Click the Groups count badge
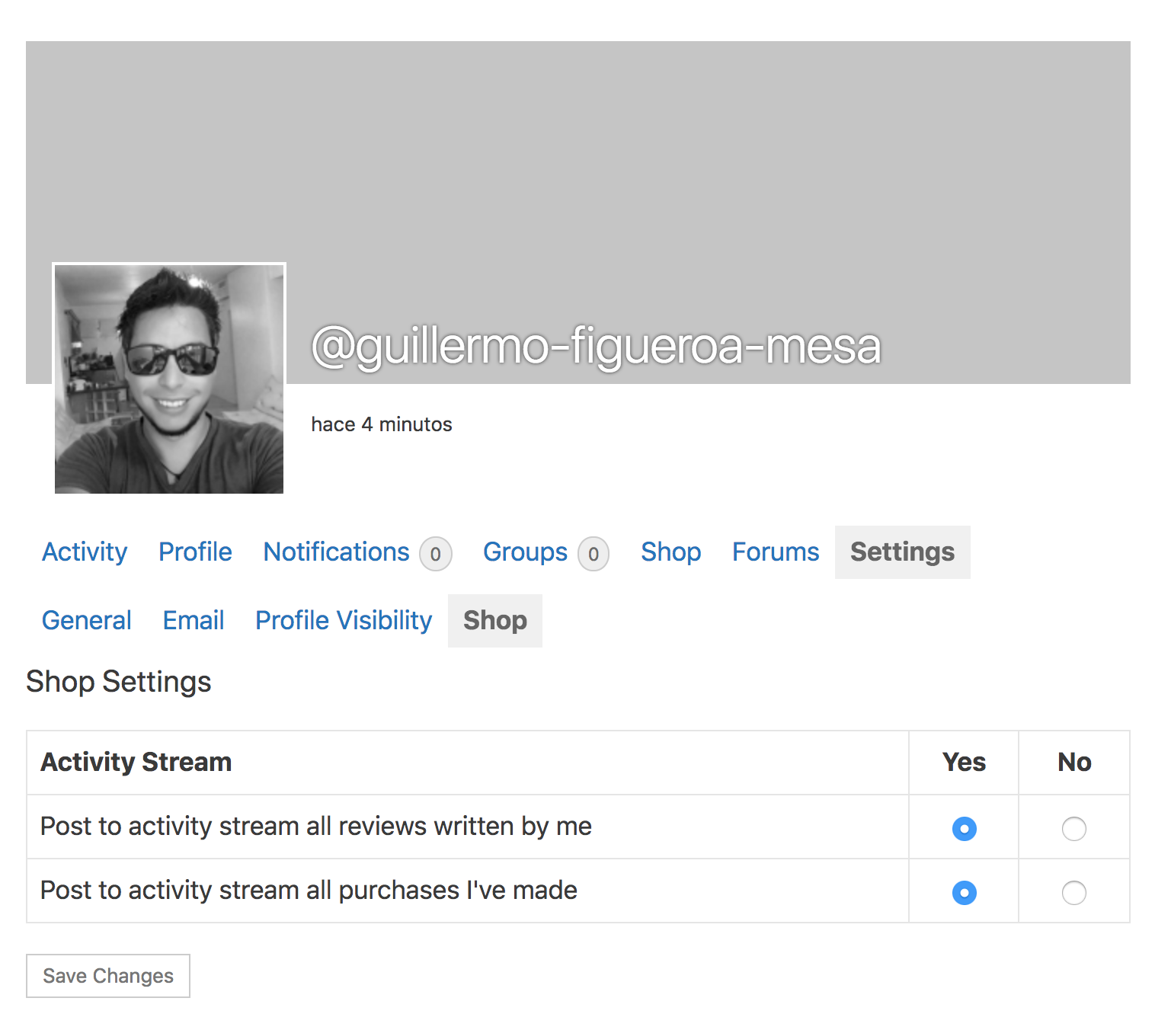The height and width of the screenshot is (1030, 1155). pyautogui.click(x=593, y=554)
